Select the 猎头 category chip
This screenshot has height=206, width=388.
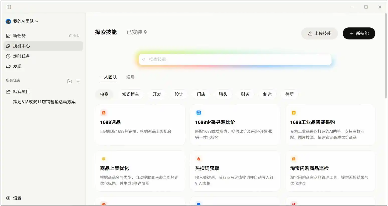point(223,94)
